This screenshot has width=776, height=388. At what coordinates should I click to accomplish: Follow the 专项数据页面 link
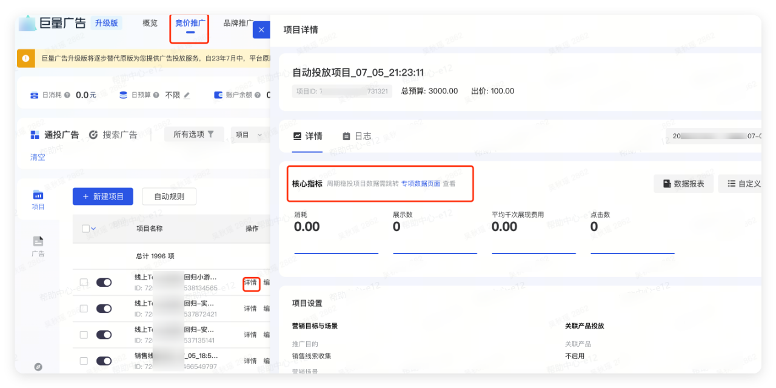click(421, 184)
